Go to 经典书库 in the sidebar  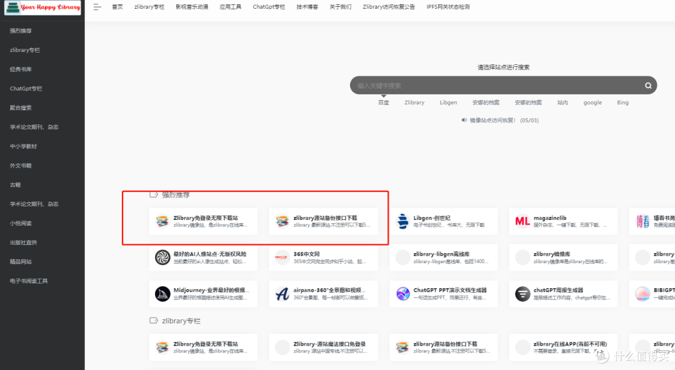[21, 69]
